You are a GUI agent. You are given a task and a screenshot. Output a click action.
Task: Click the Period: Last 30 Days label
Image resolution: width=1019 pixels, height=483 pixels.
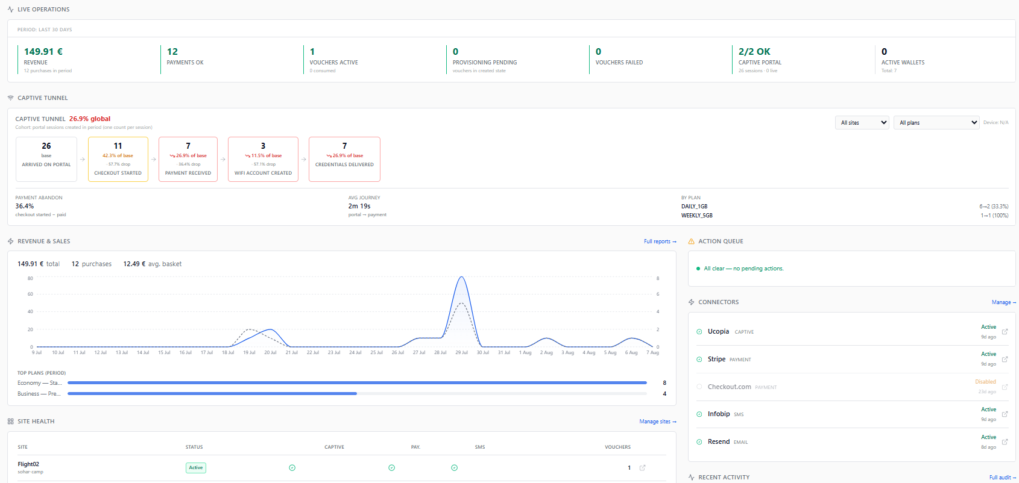(x=45, y=30)
